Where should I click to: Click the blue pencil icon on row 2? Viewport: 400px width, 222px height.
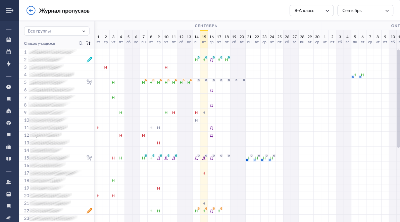(x=89, y=59)
